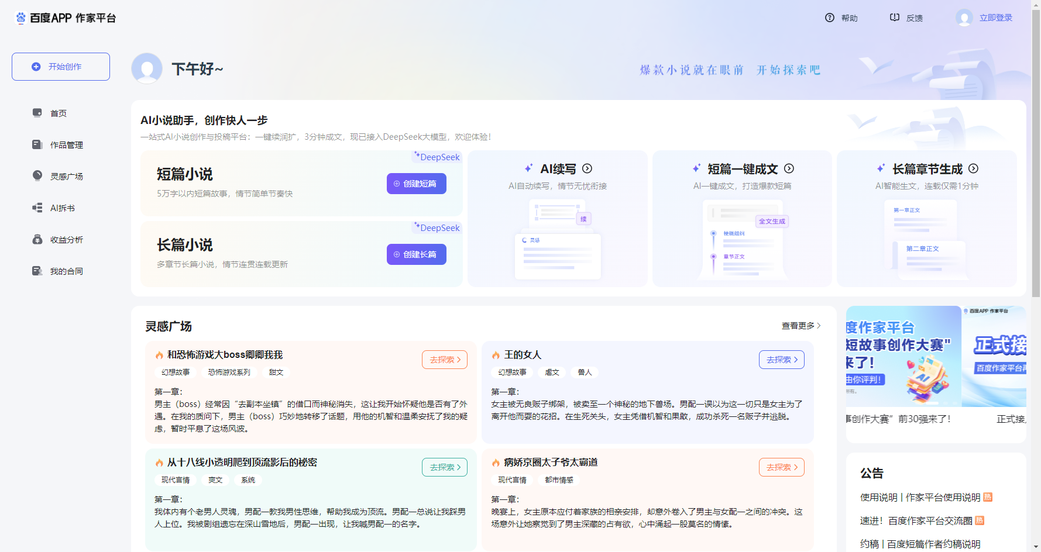Click the Baidu paw logo icon
This screenshot has height=552, width=1041.
click(x=20, y=18)
